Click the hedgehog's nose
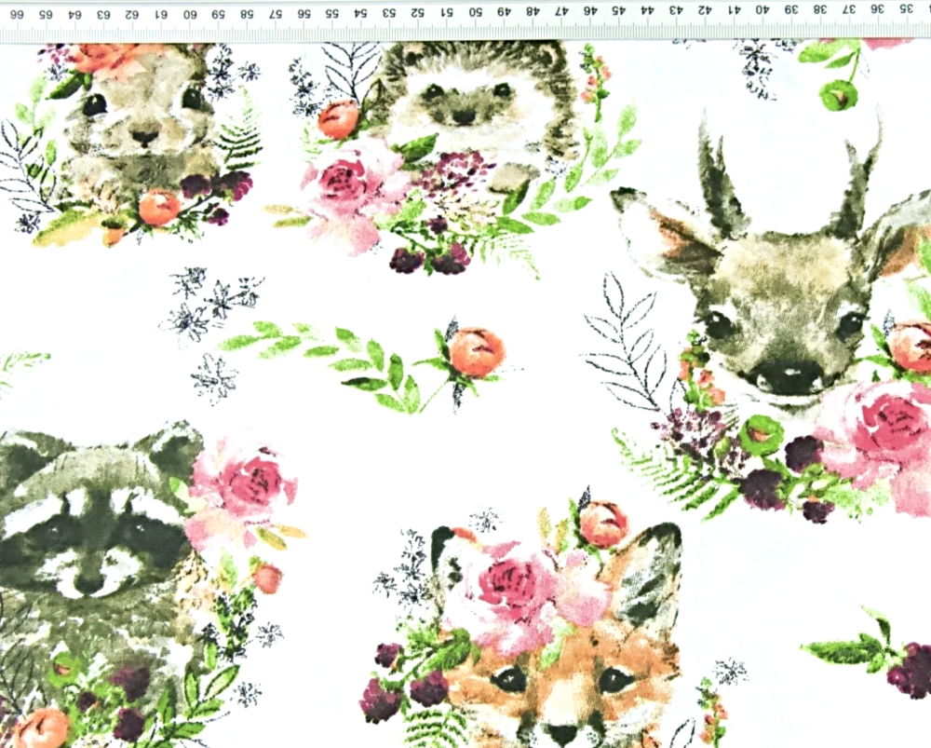Image resolution: width=931 pixels, height=748 pixels. click(463, 116)
